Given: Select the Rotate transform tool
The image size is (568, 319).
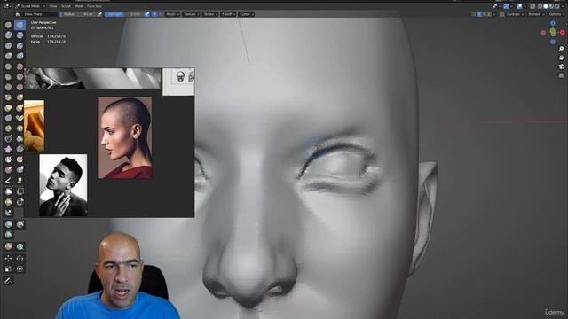Looking at the screenshot, I should coord(20,259).
